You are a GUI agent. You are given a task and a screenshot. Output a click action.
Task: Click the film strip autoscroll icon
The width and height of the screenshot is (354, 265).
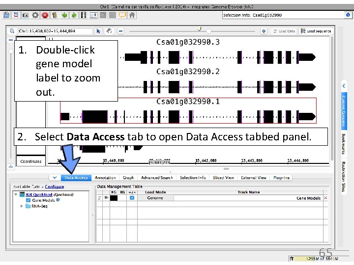(x=84, y=15)
